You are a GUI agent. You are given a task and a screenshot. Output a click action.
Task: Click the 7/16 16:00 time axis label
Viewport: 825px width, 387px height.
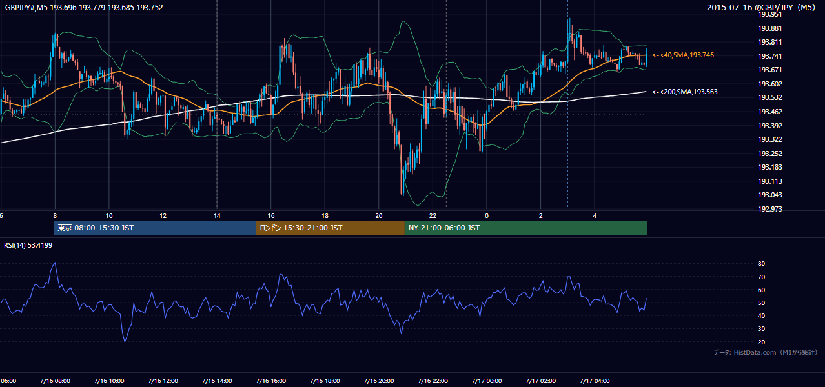[x=270, y=381]
